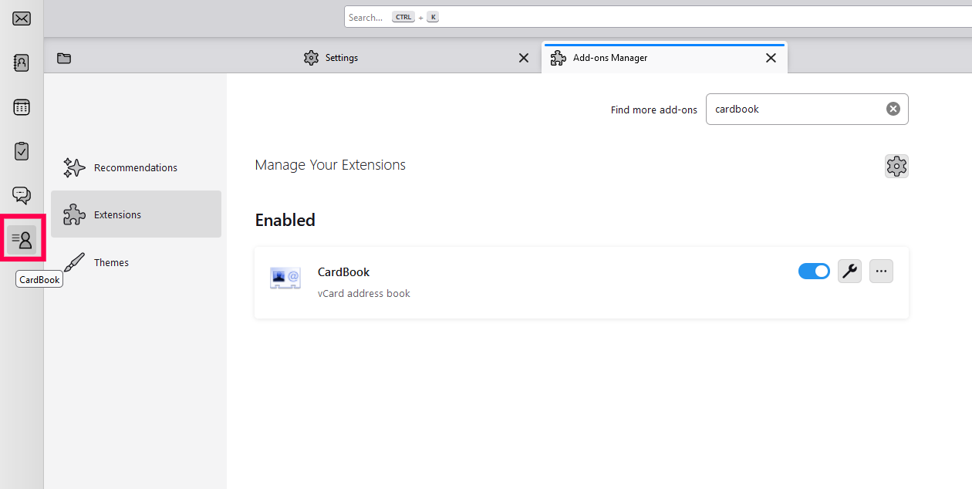Clear the cardbook search text

[893, 109]
